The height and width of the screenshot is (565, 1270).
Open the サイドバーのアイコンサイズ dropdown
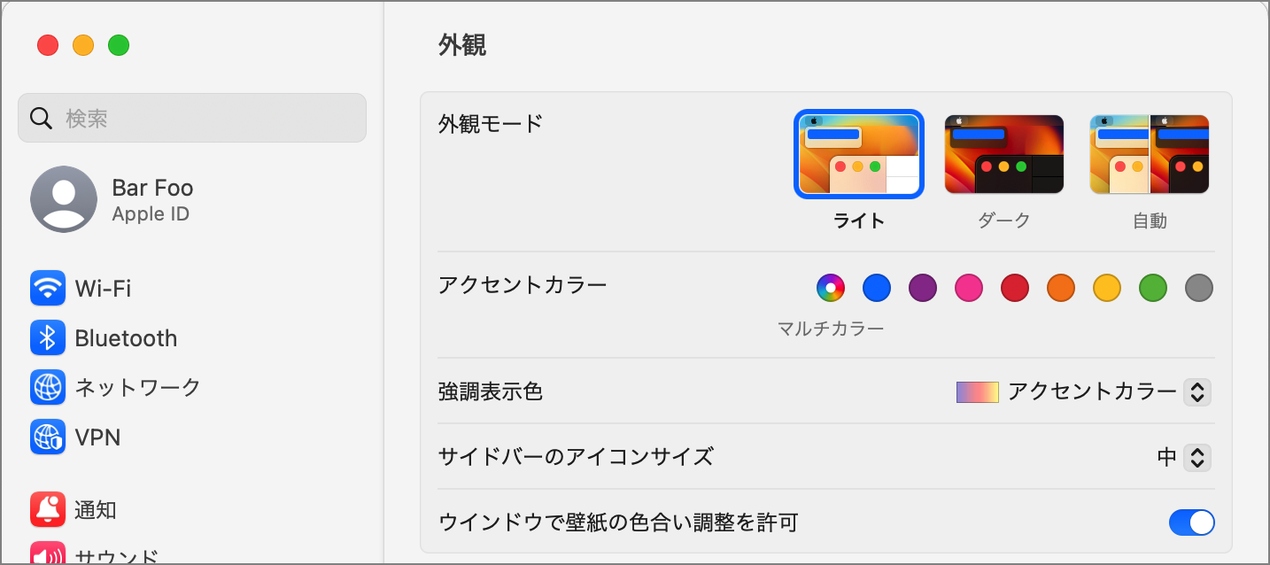(x=1196, y=458)
